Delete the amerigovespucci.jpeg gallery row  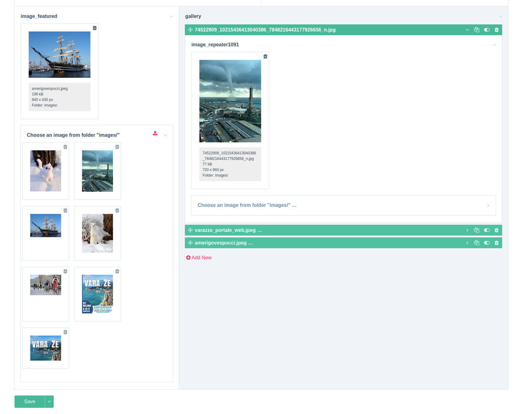coord(497,243)
